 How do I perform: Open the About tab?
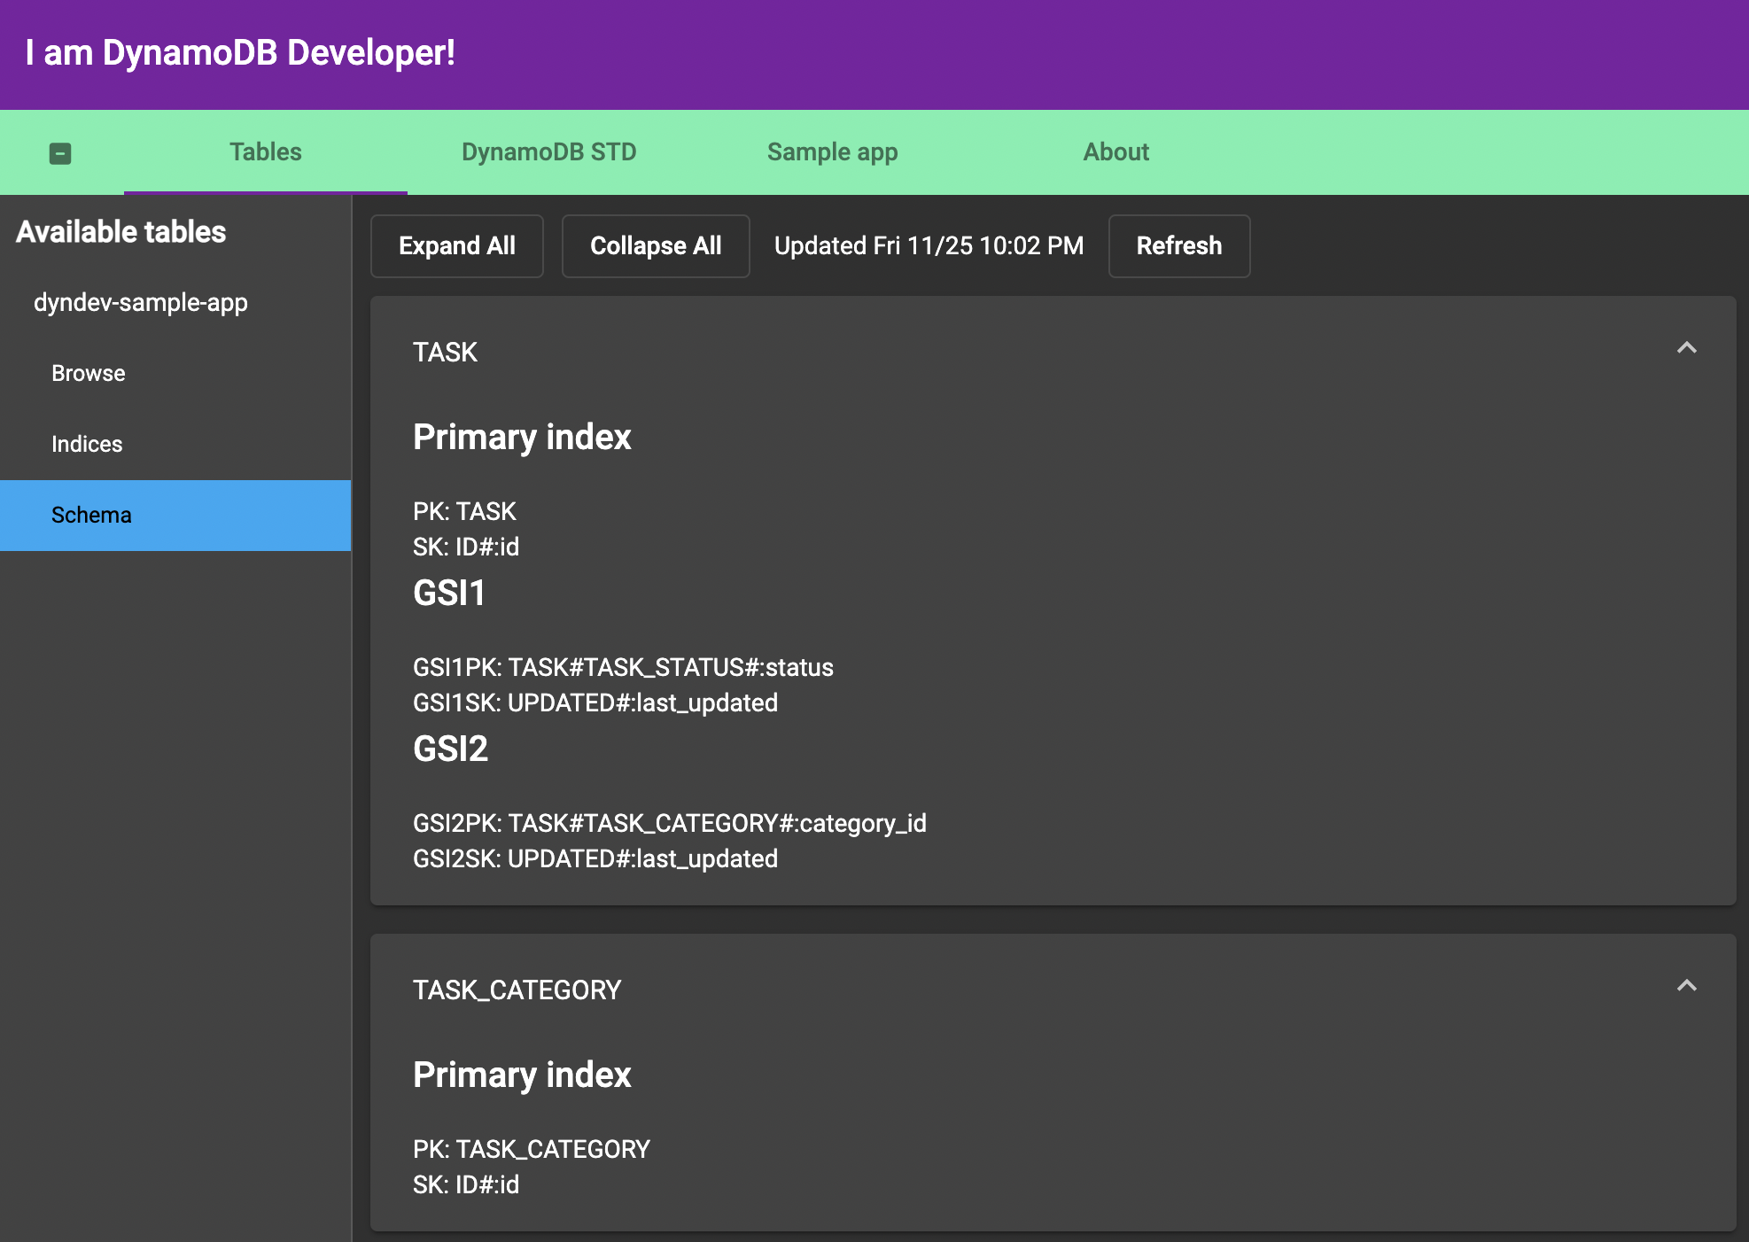point(1115,152)
